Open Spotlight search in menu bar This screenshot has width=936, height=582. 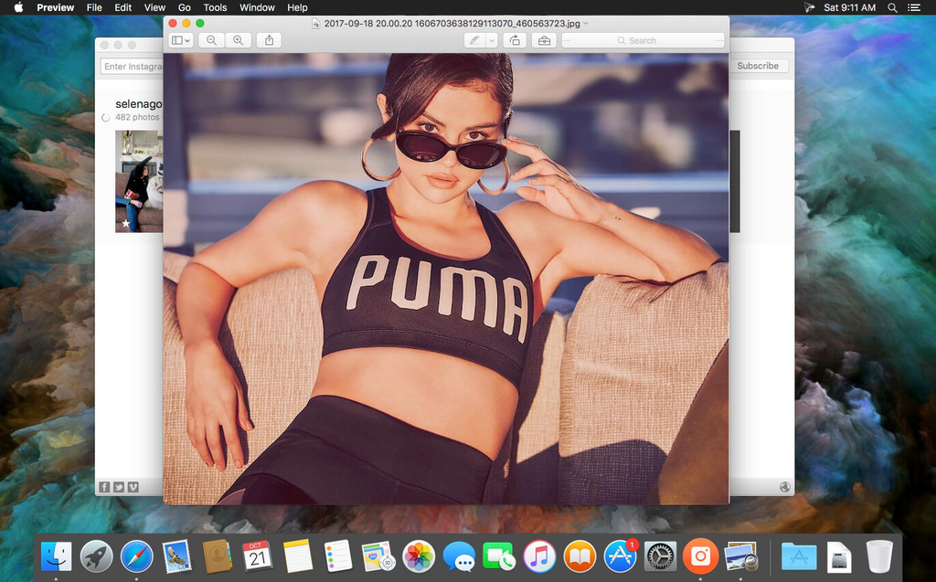(x=892, y=7)
